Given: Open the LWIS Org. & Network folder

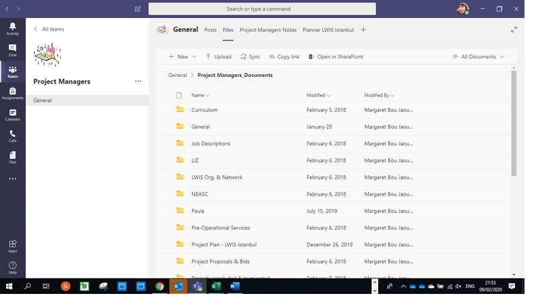Looking at the screenshot, I should click(217, 177).
